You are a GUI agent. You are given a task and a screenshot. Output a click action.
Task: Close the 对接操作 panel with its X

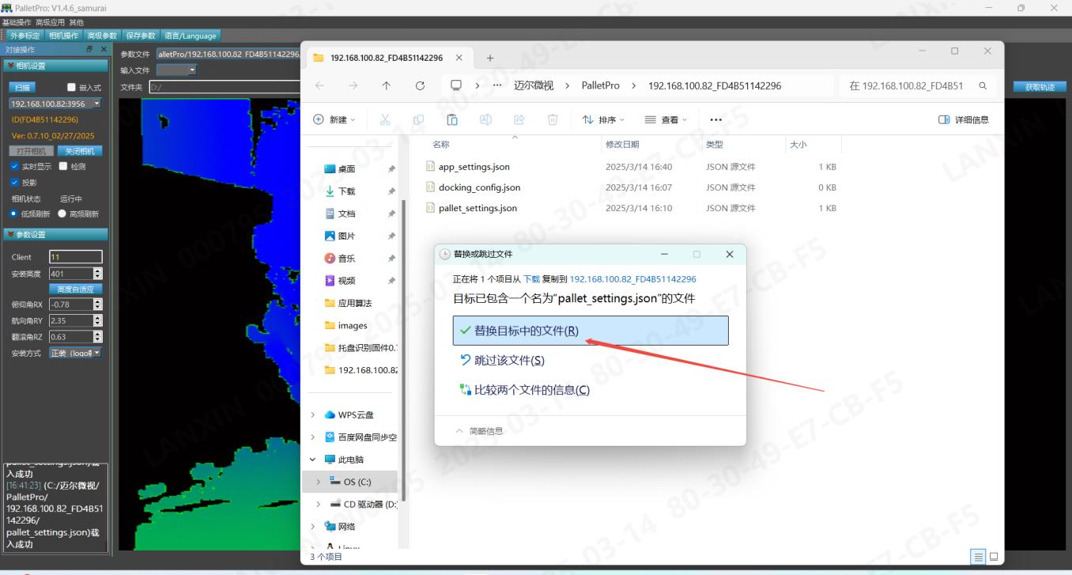coord(104,49)
